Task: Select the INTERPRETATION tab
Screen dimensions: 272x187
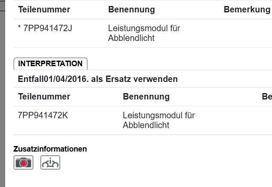Action: click(x=50, y=64)
